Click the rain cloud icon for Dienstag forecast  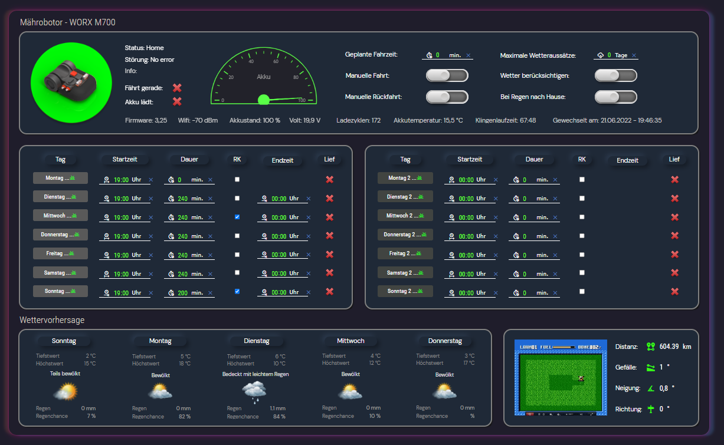click(255, 392)
